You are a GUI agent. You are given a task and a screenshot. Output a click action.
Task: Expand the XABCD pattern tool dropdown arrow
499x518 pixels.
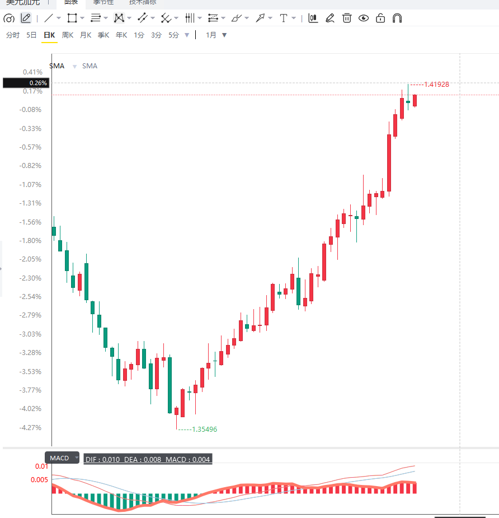click(129, 18)
